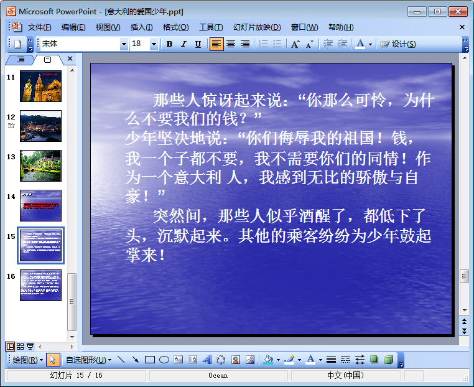Click the 设计(S) Design button
The height and width of the screenshot is (387, 474).
click(398, 44)
